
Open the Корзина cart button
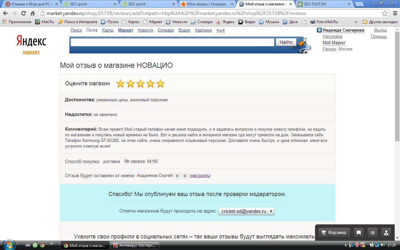click(334, 232)
